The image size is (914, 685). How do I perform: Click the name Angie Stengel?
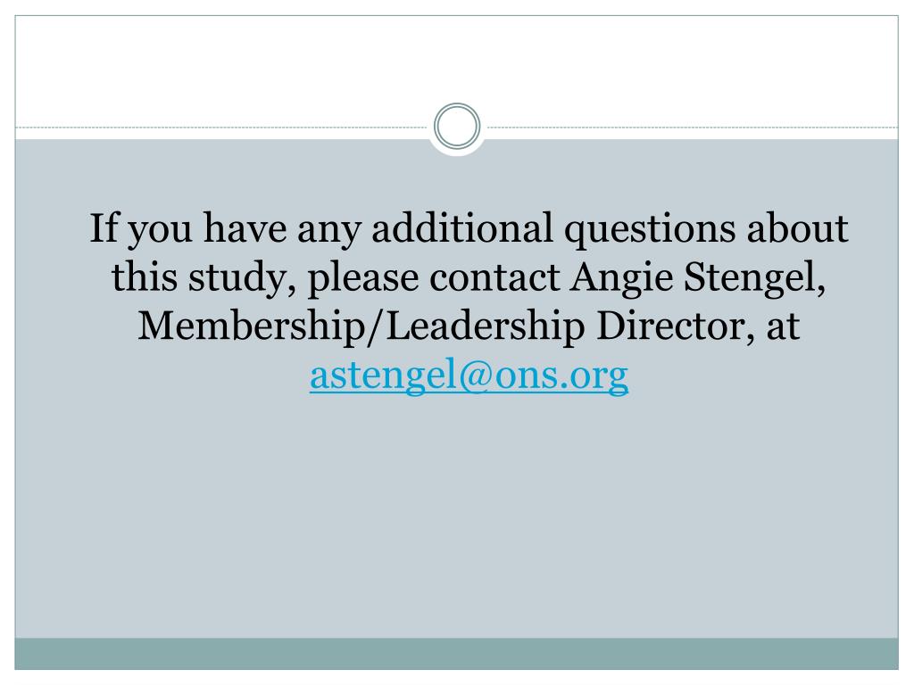tap(697, 277)
